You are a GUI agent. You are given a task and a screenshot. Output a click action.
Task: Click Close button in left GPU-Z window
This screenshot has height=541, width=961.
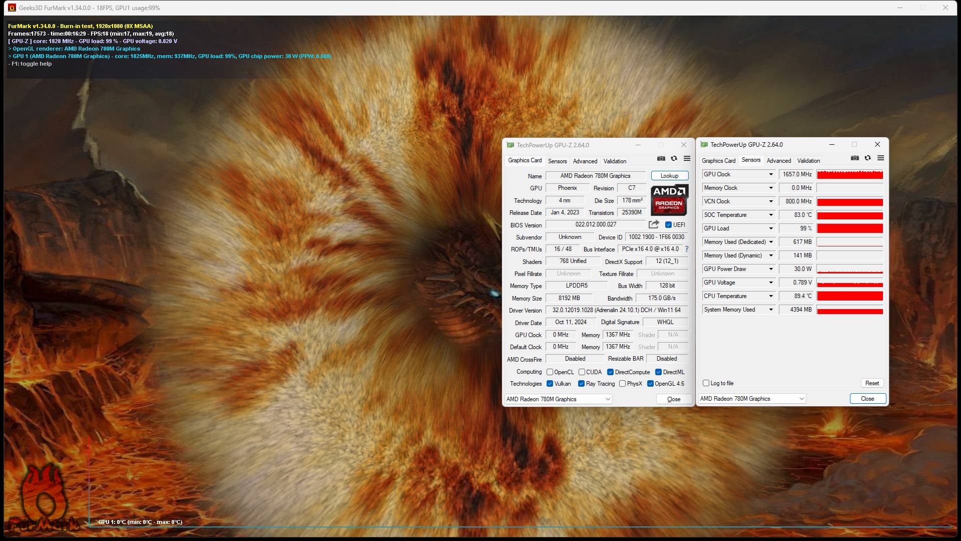pyautogui.click(x=674, y=399)
